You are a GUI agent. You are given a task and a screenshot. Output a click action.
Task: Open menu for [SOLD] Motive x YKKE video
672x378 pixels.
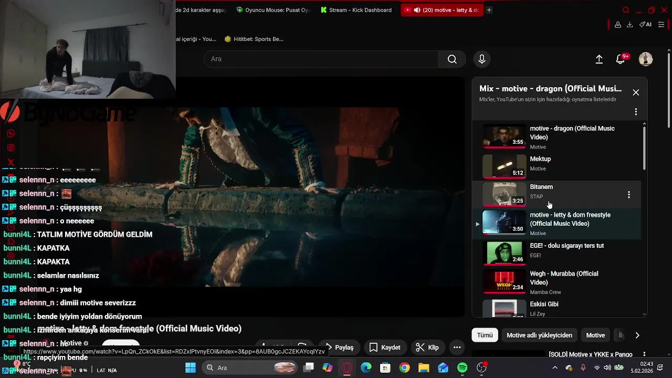645,355
